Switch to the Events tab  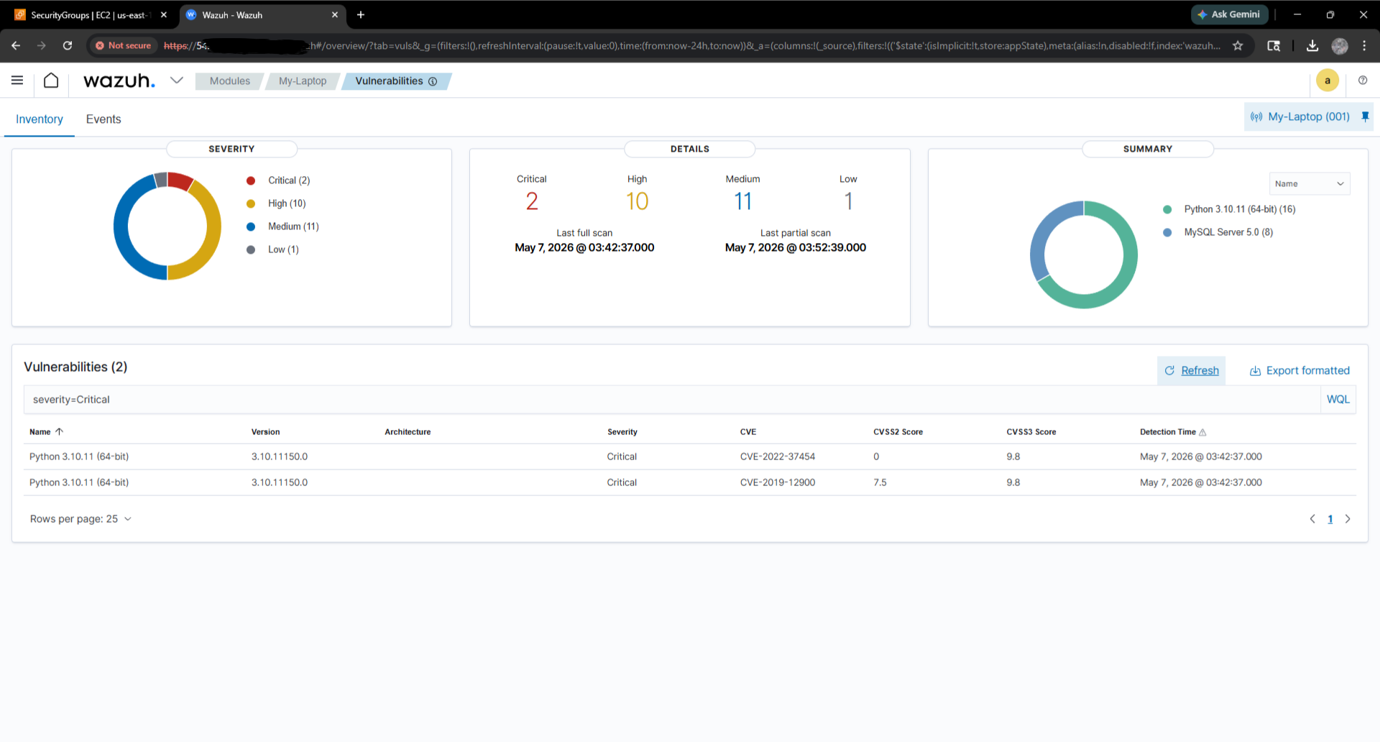coord(103,119)
